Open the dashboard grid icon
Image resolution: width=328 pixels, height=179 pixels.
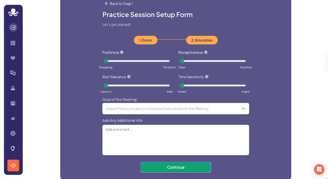coord(13,43)
